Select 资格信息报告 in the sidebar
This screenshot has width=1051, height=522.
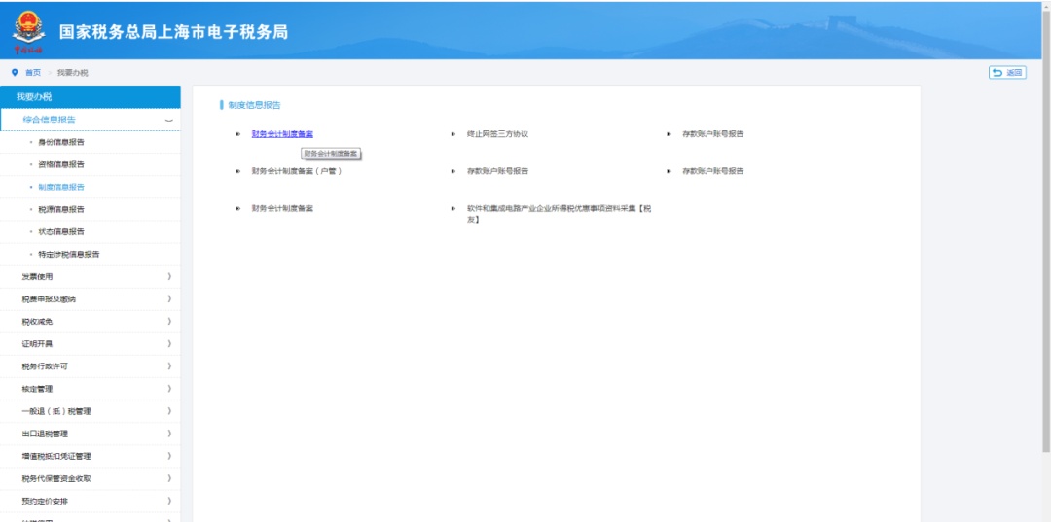point(61,164)
